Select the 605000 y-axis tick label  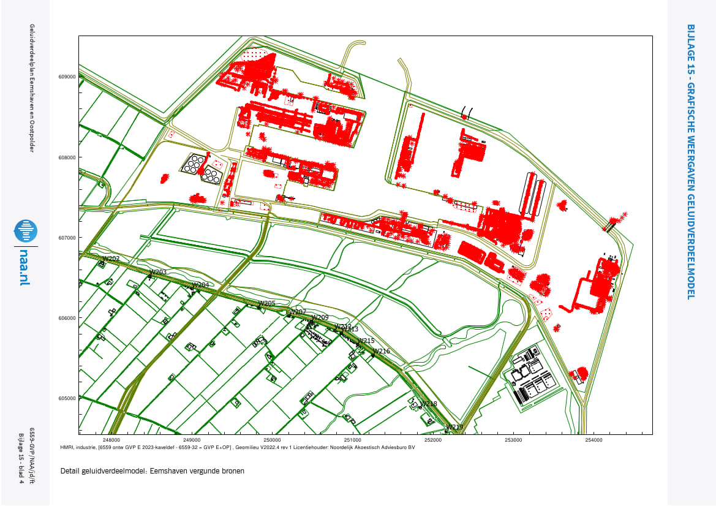pos(66,398)
